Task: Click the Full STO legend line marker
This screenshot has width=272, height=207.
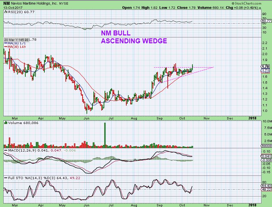Action: pyautogui.click(x=6, y=178)
